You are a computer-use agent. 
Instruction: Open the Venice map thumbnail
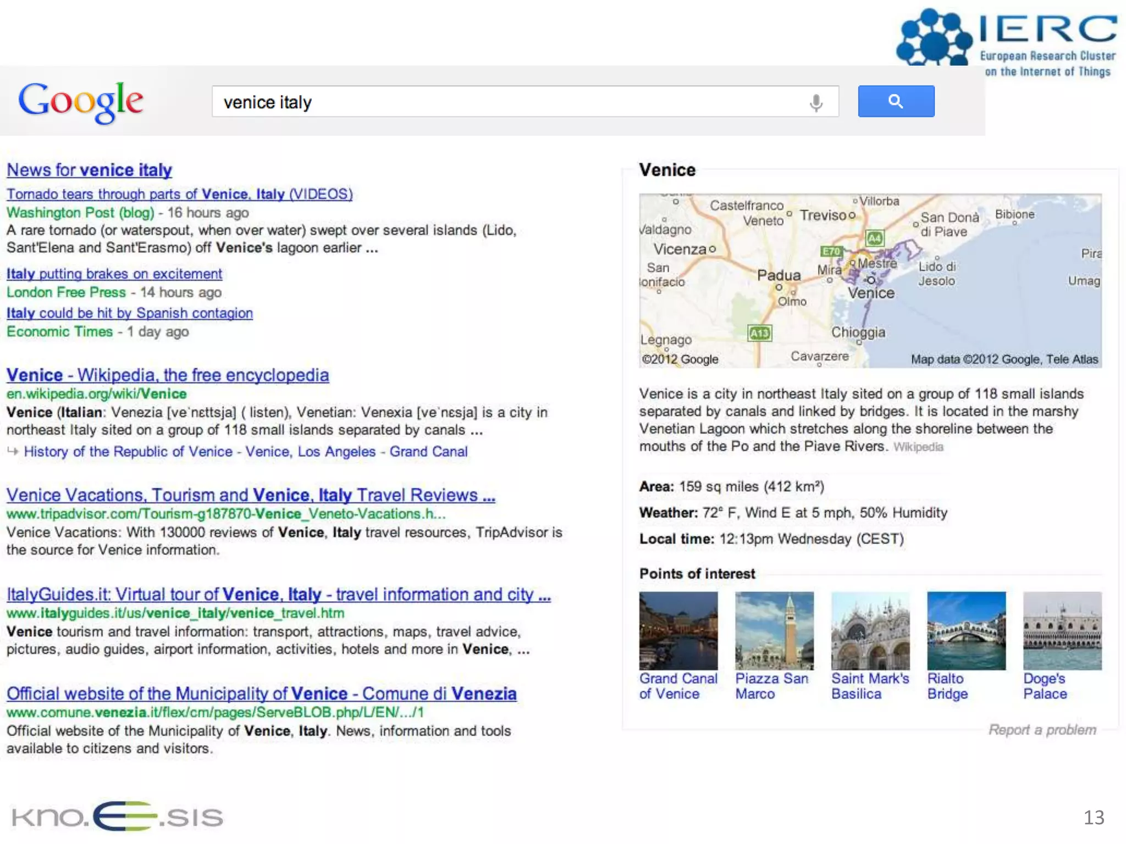870,280
